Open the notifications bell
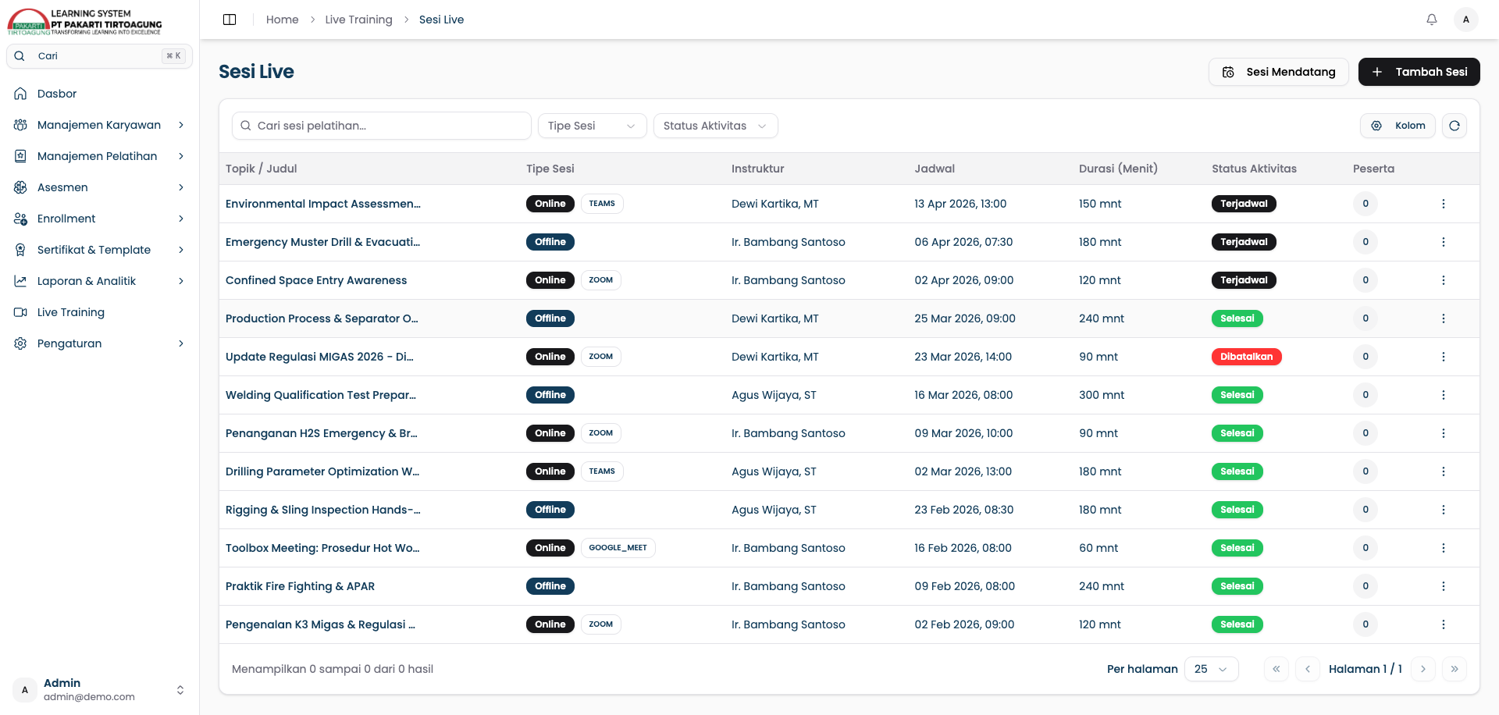The height and width of the screenshot is (715, 1499). (1432, 20)
